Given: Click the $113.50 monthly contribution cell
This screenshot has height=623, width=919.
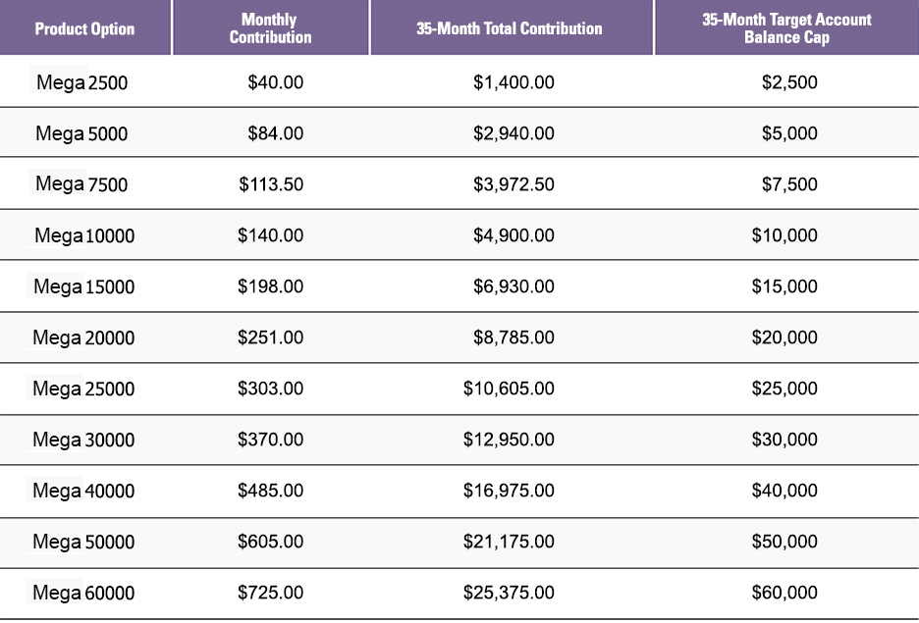Looking at the screenshot, I should (x=271, y=184).
